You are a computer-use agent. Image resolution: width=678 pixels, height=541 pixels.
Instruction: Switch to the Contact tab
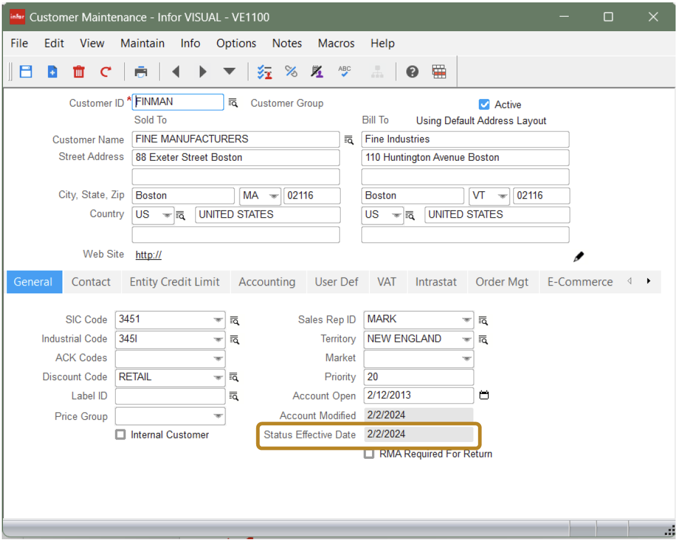(x=91, y=282)
